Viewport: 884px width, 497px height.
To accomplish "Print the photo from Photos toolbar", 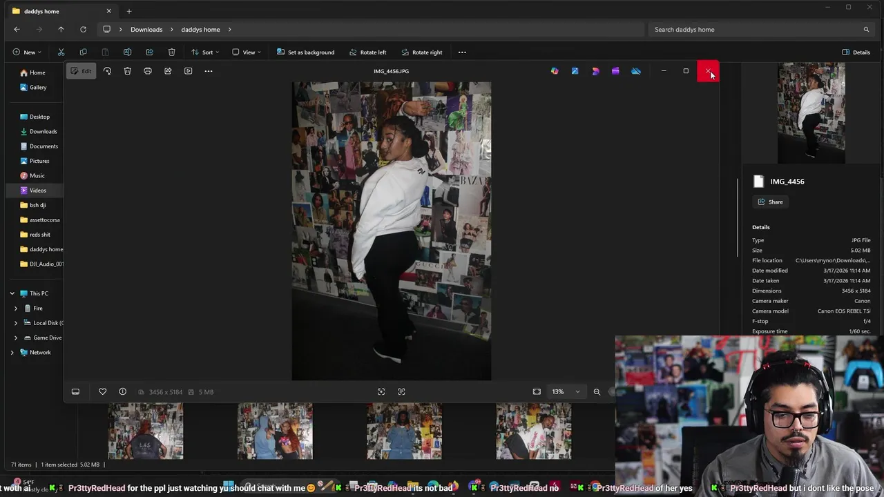I will pos(148,71).
